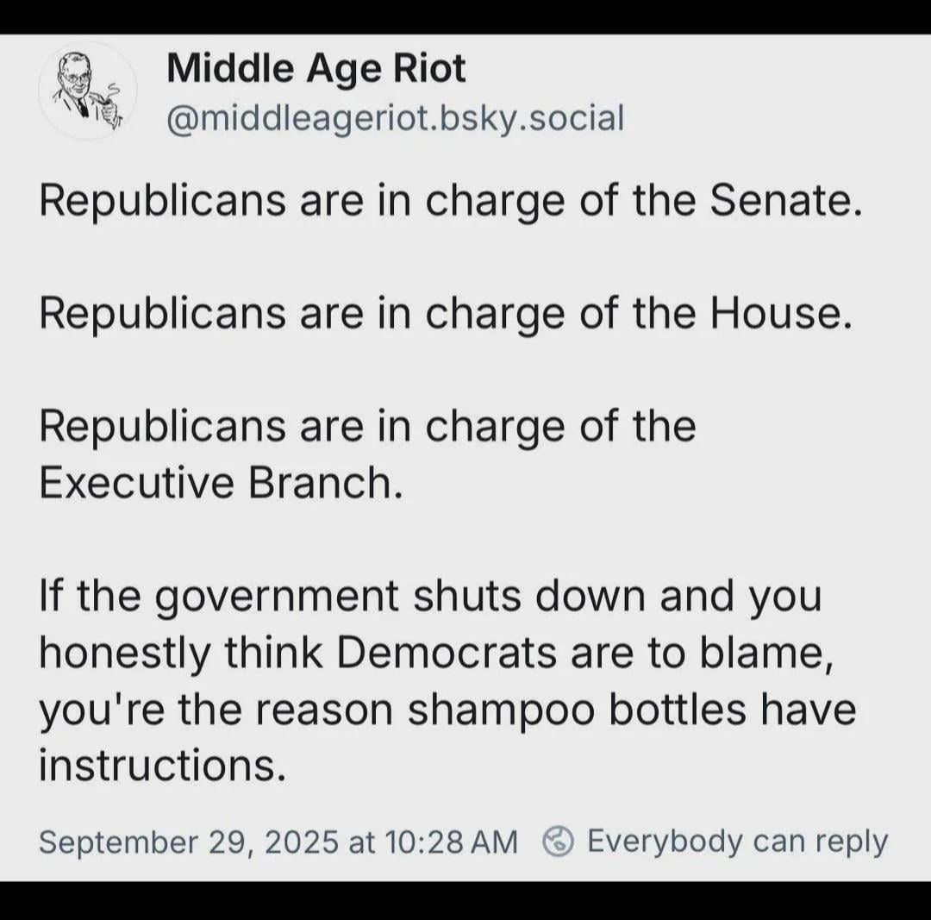
Task: Click the word "instructions" at the post's end
Action: [x=161, y=767]
